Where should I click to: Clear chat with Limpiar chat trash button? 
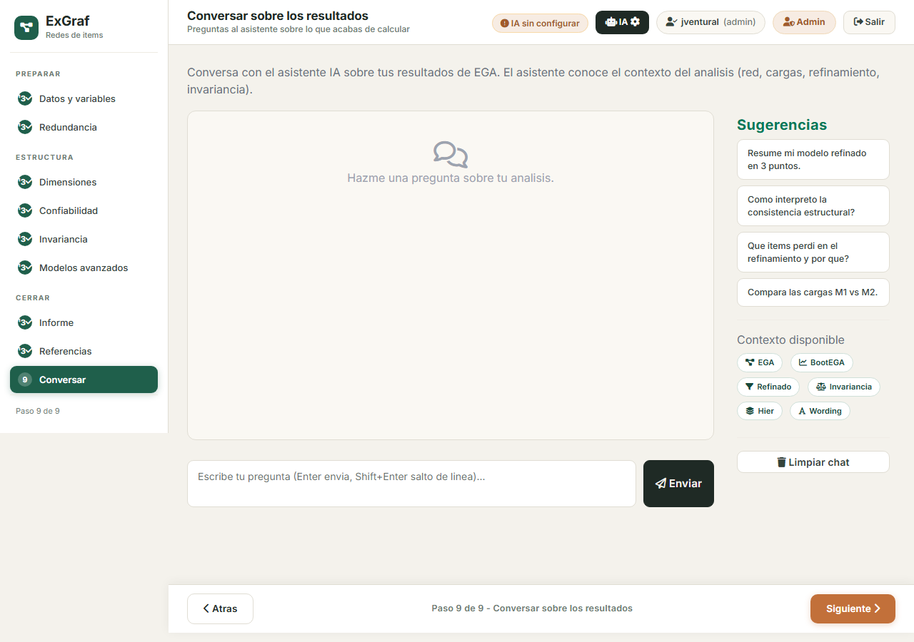click(x=813, y=462)
